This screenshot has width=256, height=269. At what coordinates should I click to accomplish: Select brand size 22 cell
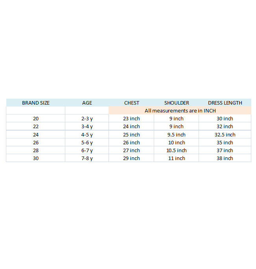(x=36, y=126)
